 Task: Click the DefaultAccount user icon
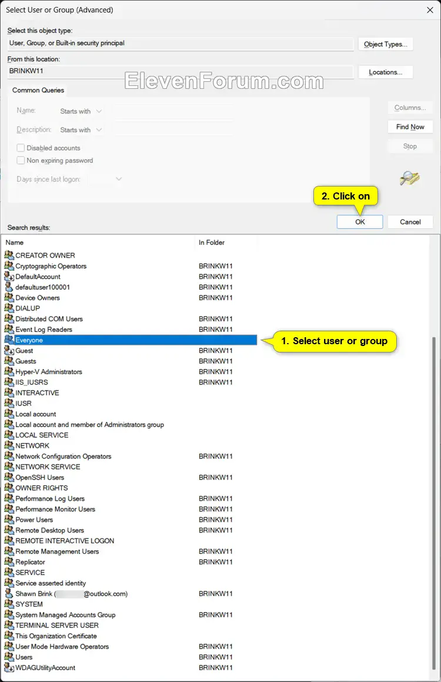[9, 276]
